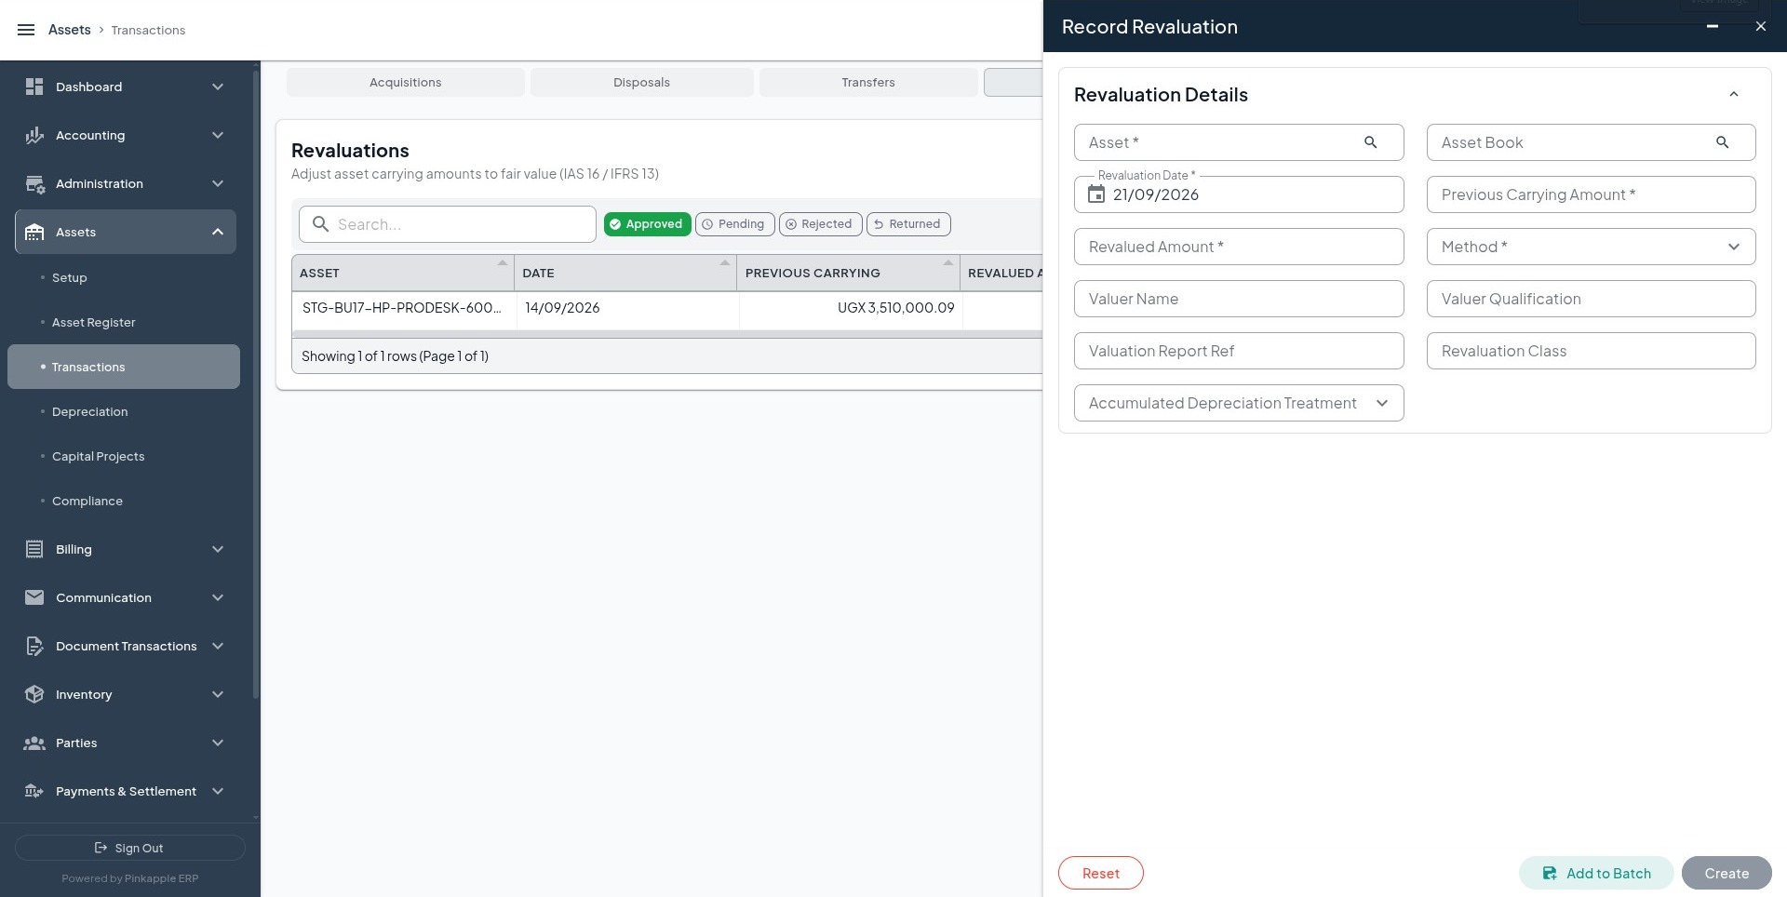
Task: Toggle the Pending status filter
Action: 734,224
